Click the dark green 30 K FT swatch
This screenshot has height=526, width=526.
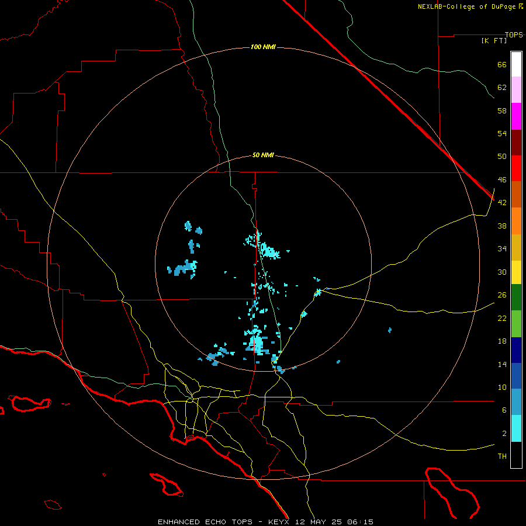point(516,297)
